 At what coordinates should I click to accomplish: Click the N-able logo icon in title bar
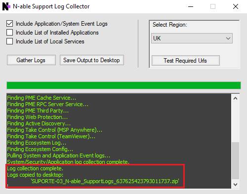point(6,6)
